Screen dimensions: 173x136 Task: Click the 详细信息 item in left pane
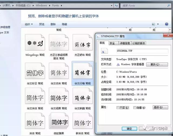point(5,27)
